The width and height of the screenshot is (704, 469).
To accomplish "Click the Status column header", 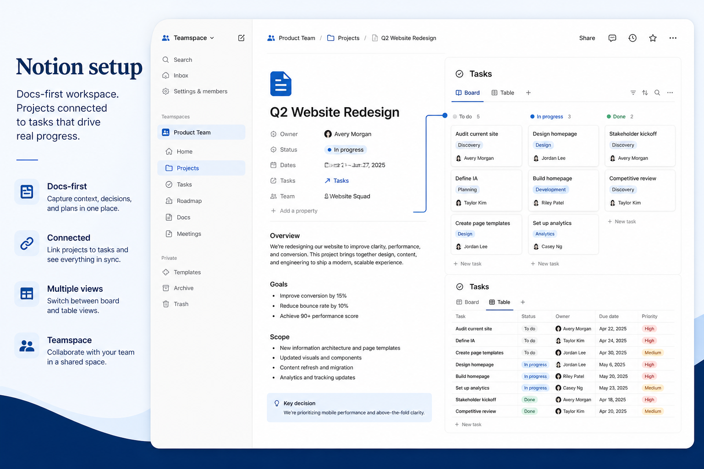I will pyautogui.click(x=528, y=316).
